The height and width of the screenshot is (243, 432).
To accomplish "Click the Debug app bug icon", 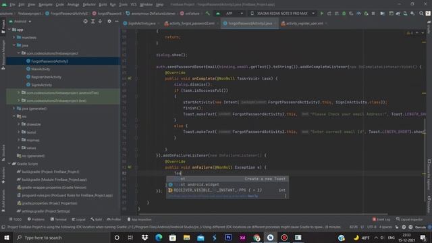I will click(x=344, y=13).
